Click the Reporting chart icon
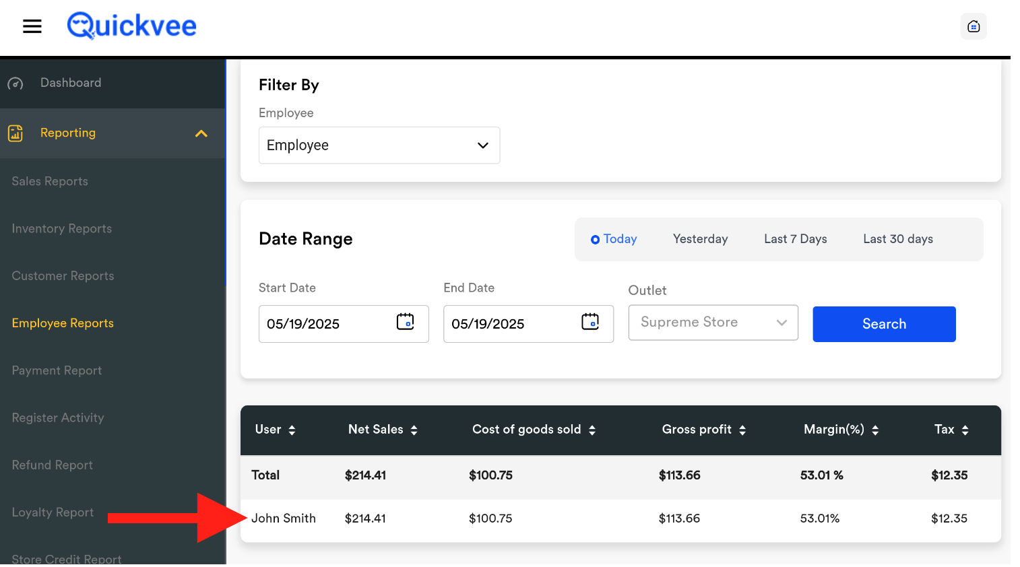1020x567 pixels. (15, 133)
